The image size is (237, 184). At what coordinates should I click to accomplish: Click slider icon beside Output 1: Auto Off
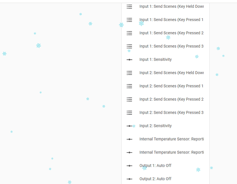129,166
